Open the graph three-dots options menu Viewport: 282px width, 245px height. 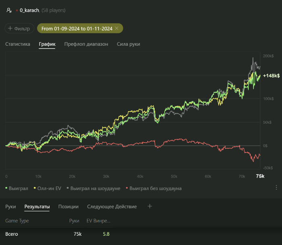point(276,188)
